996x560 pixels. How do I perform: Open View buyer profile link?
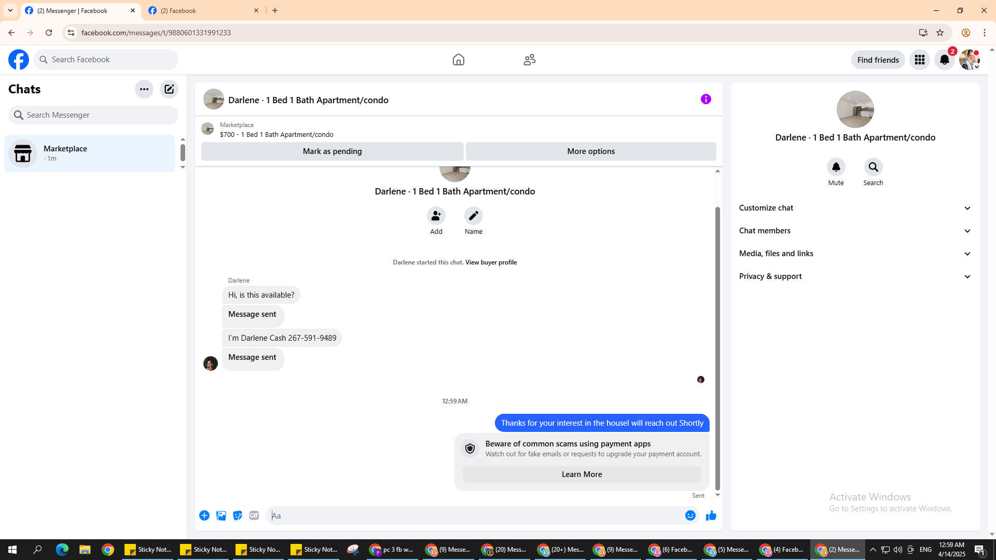click(x=491, y=262)
